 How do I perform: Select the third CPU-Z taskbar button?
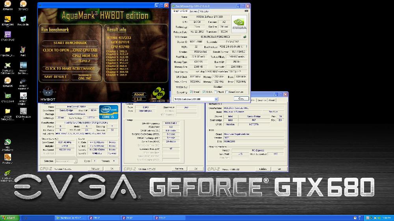pyautogui.click(x=170, y=218)
